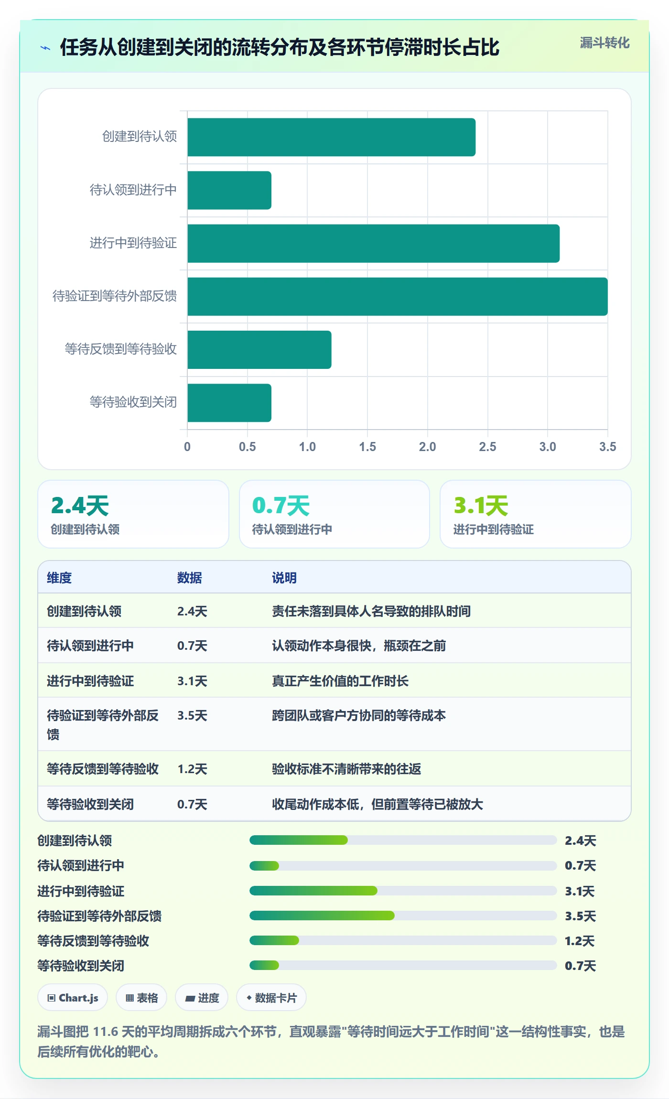Click the 等待反馈到等待验收 progress bar

coord(403,940)
